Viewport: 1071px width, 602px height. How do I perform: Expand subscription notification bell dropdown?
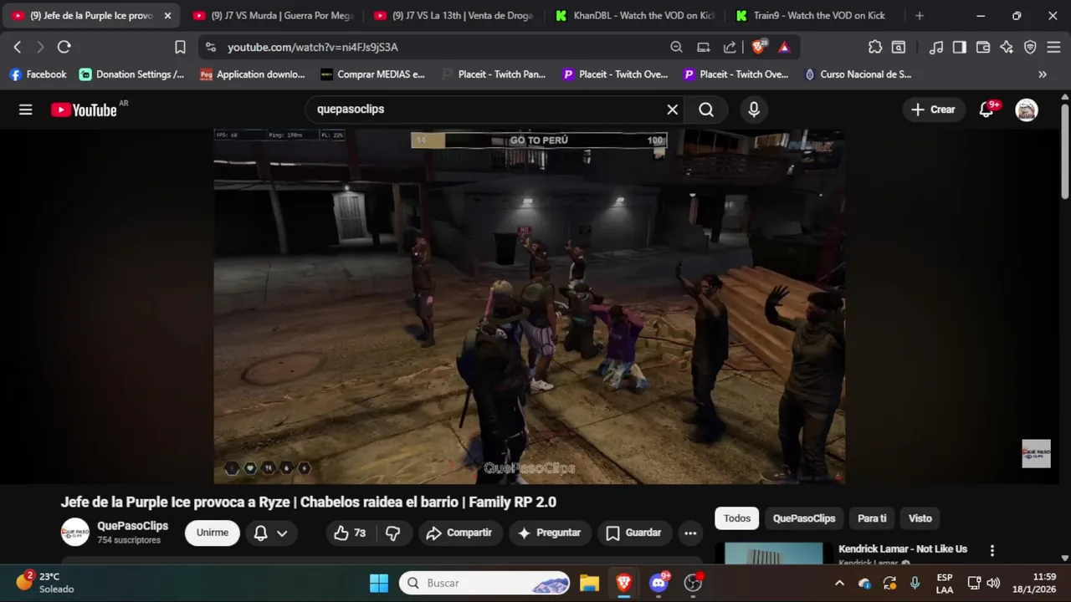pos(271,533)
